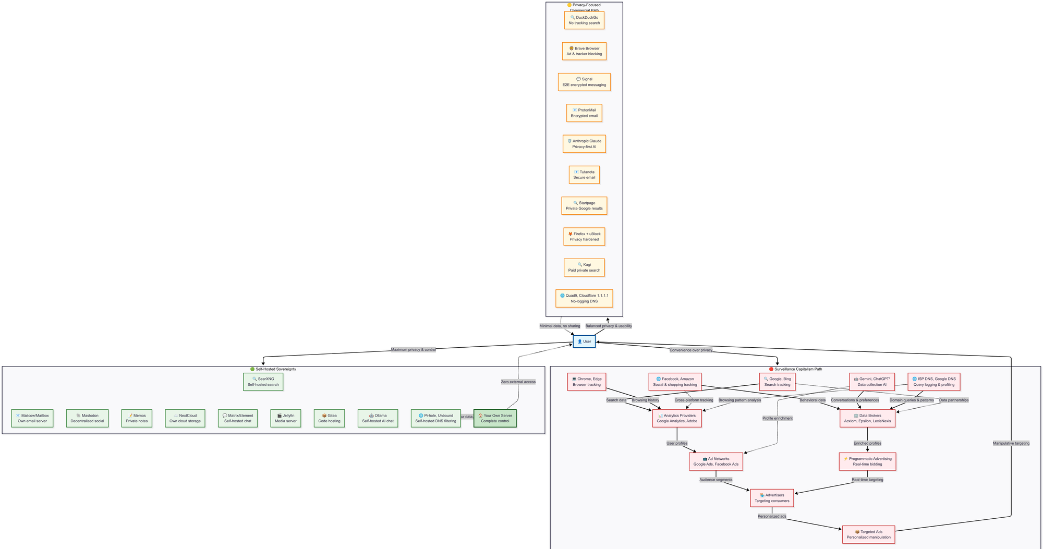
Task: Select the Data Brokers node
Action: coord(867,418)
